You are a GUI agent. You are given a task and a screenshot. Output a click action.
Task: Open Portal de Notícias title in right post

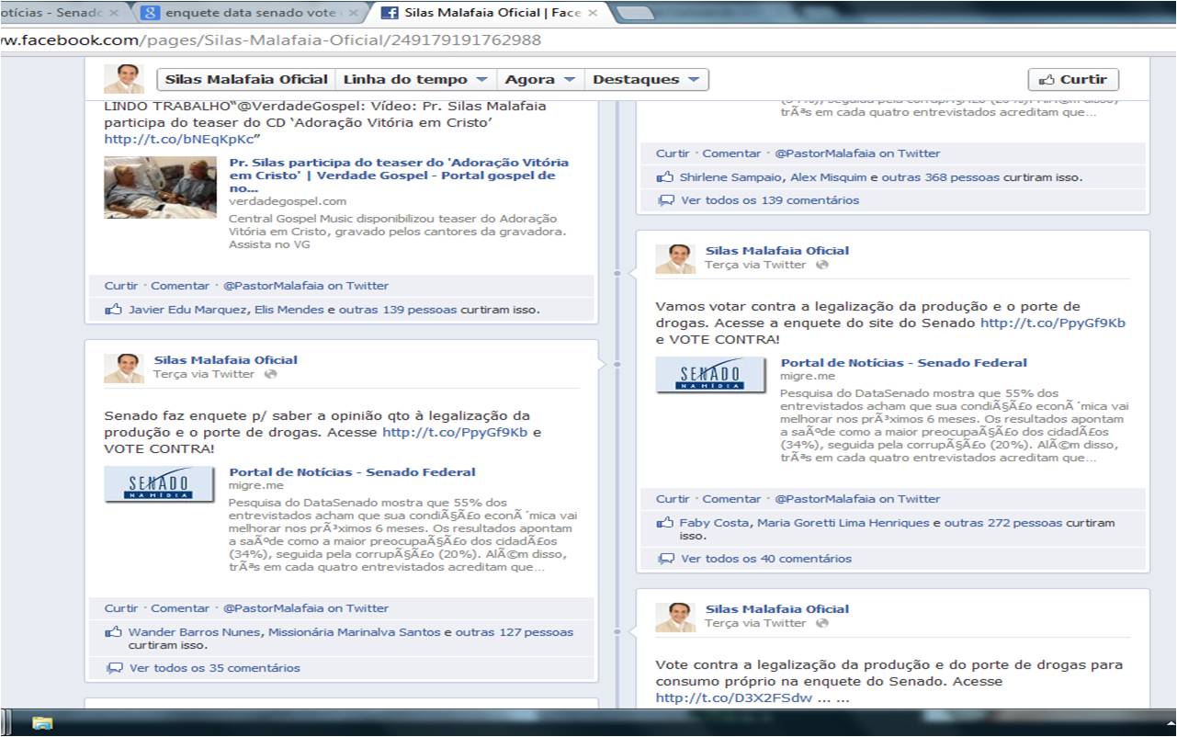(x=904, y=362)
